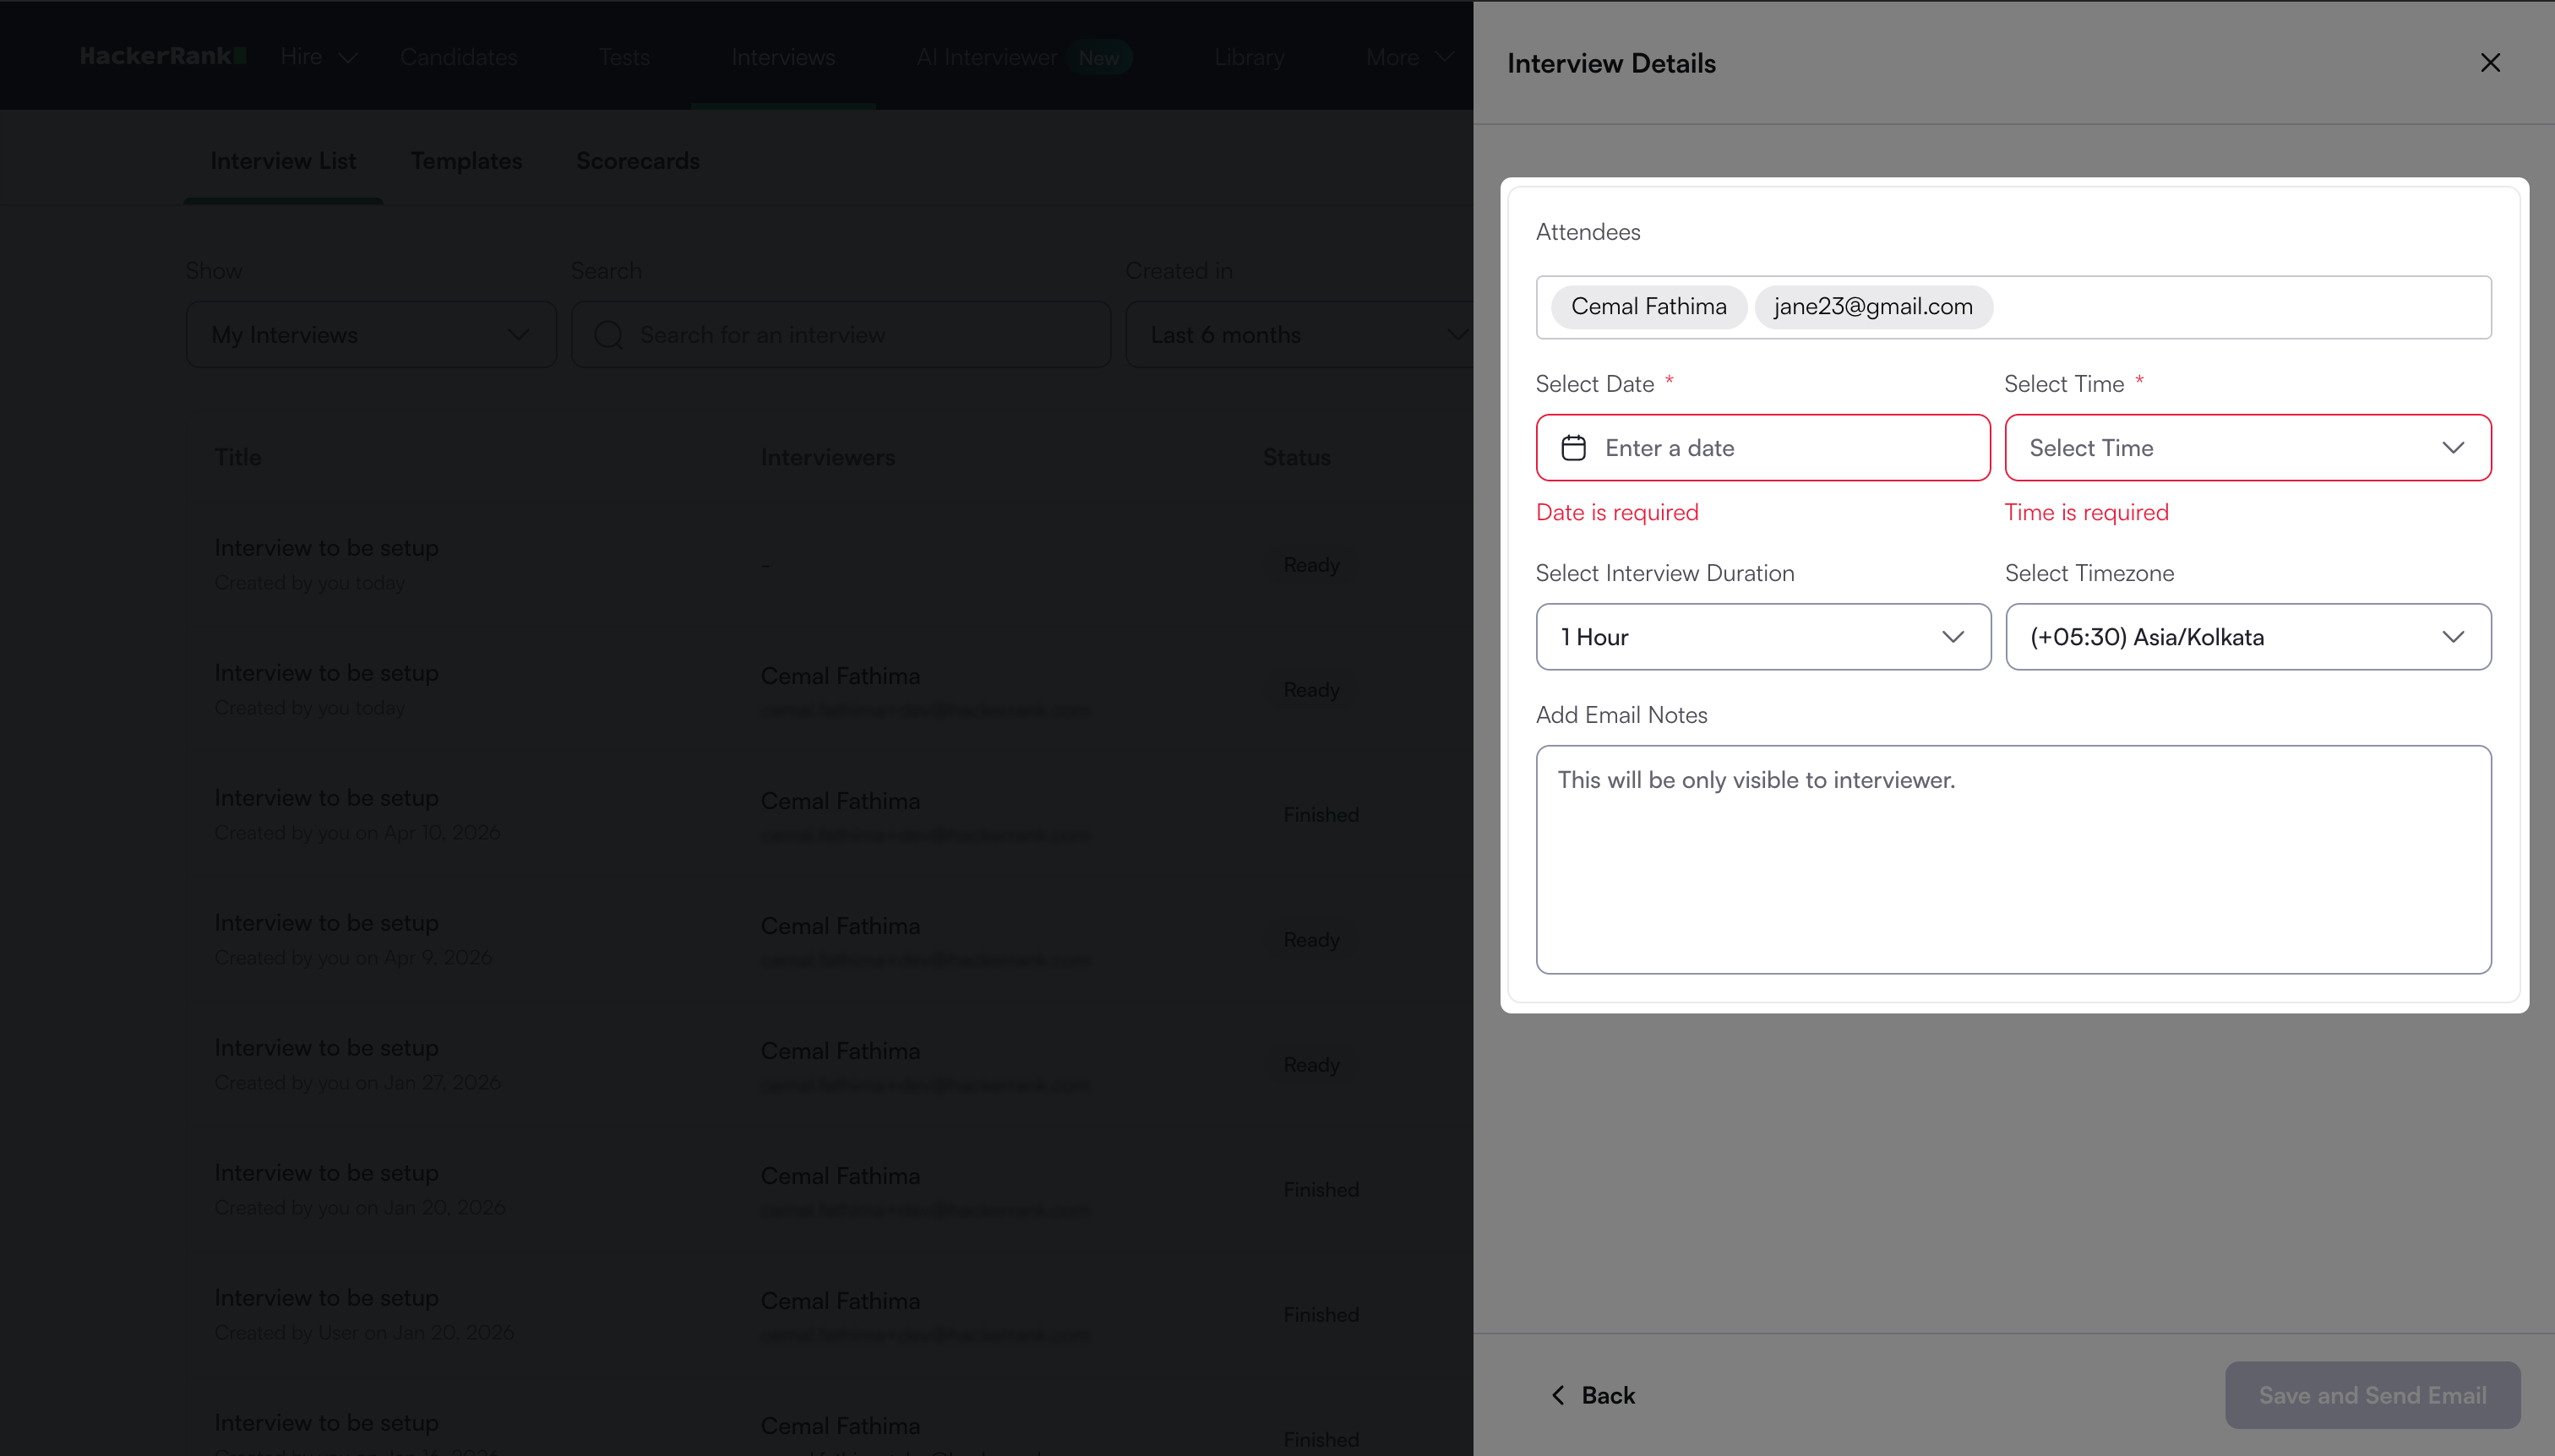The width and height of the screenshot is (2555, 1456).
Task: Open the My Interviews filter dropdown
Action: 370,335
